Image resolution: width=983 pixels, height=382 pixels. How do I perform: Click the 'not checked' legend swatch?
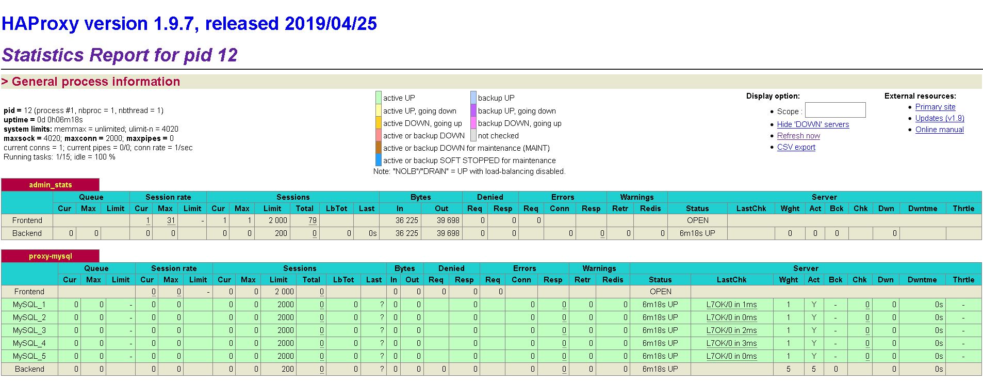pyautogui.click(x=473, y=135)
